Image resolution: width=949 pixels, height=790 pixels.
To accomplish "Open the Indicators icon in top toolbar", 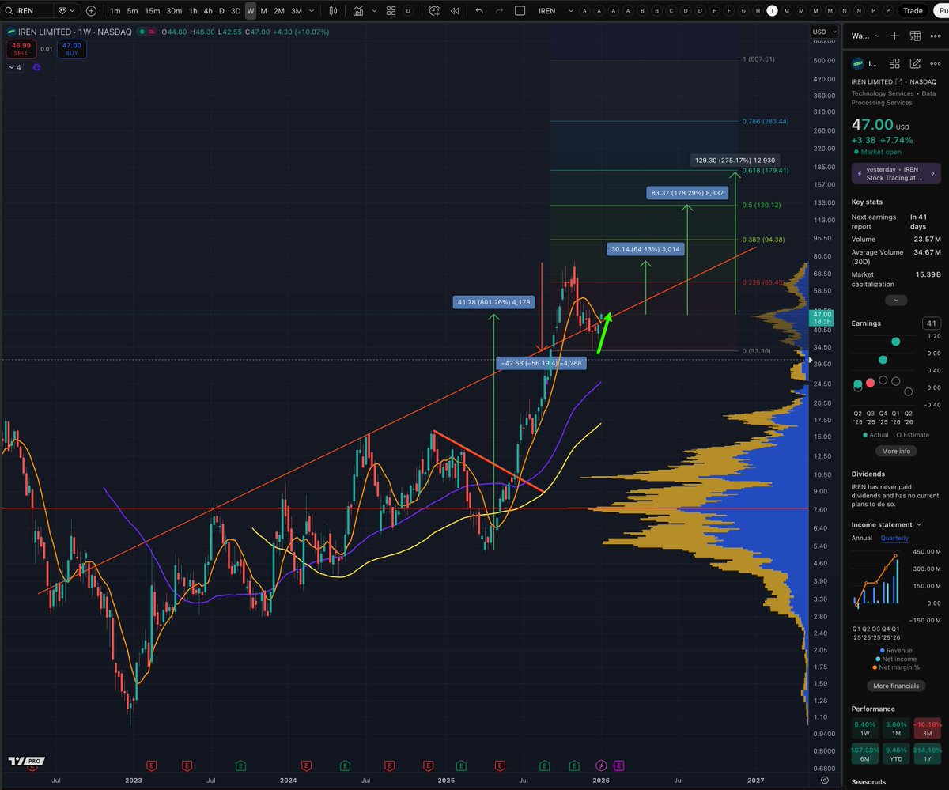I will pos(359,11).
